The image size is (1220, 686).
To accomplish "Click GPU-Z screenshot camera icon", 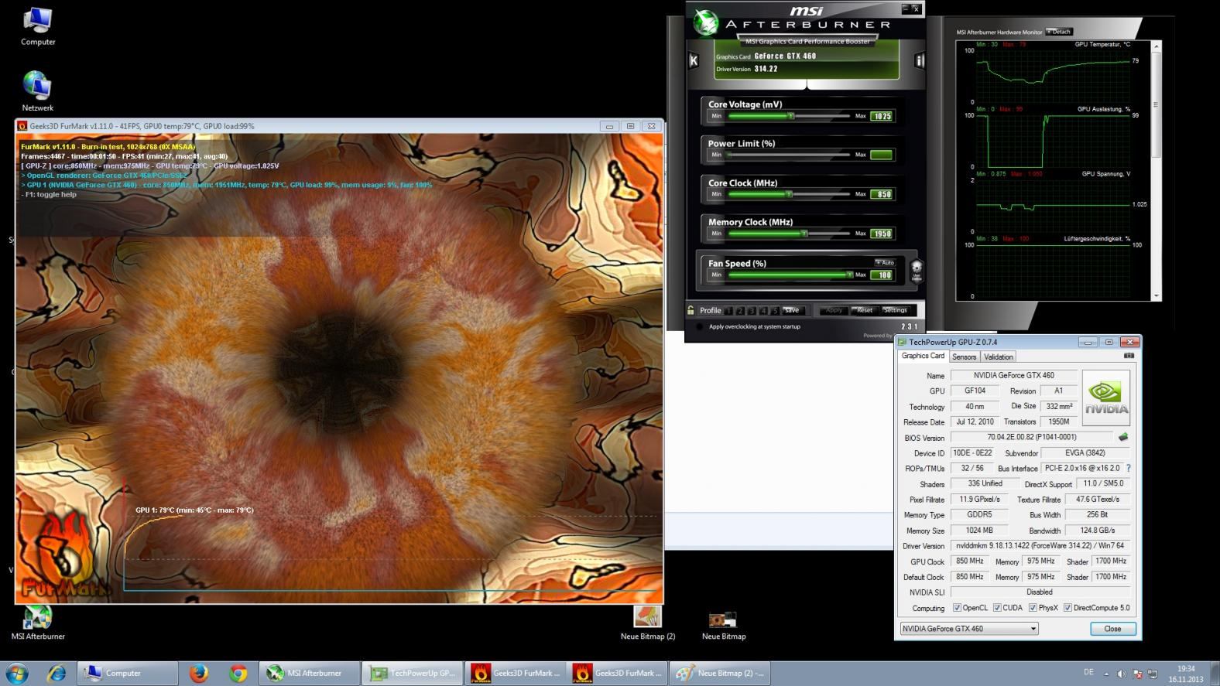I will [1129, 356].
